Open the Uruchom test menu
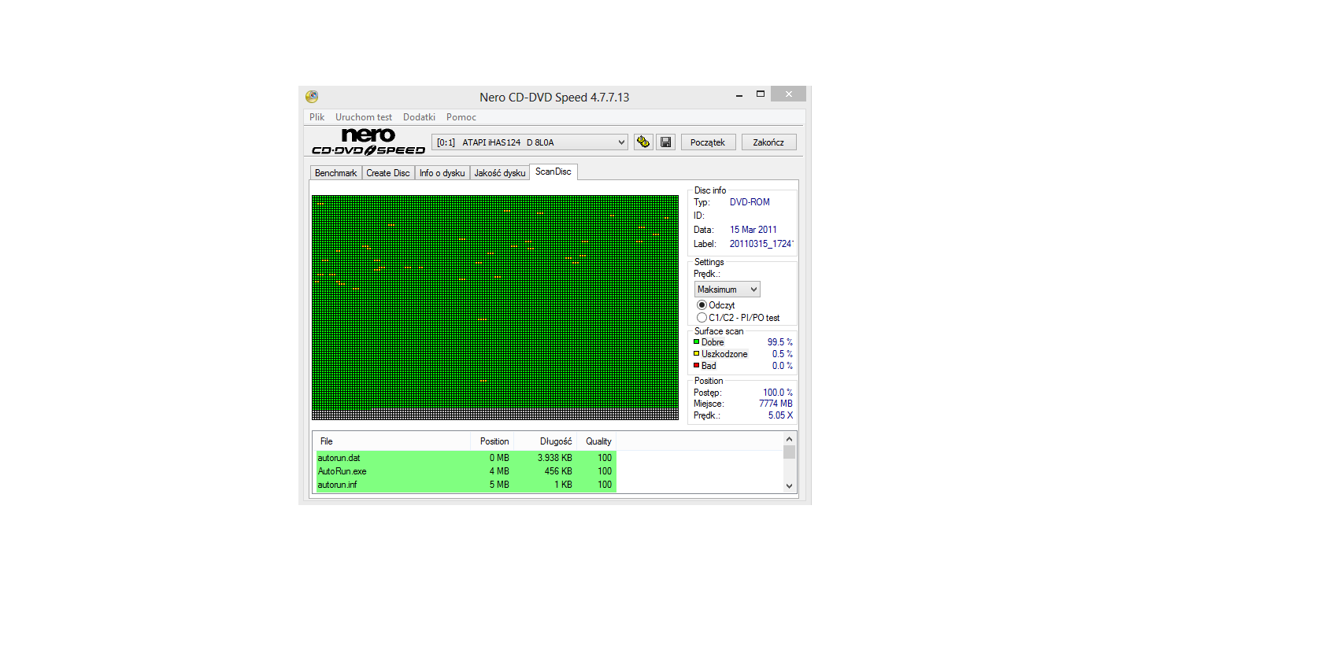Screen dimensions: 1318x664 point(364,117)
